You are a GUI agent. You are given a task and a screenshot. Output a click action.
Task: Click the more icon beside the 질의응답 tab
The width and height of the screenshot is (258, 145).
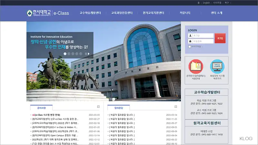point(175,107)
